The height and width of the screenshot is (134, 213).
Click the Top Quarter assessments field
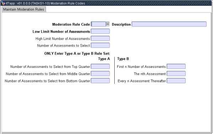coord(100,66)
